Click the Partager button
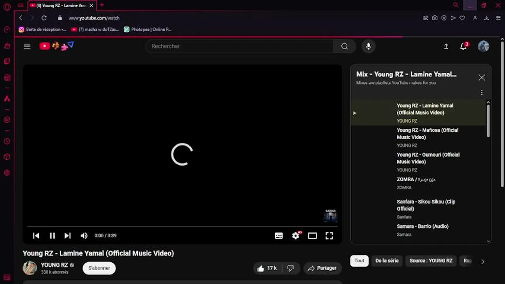Viewport: 505px width, 284px height. point(322,268)
